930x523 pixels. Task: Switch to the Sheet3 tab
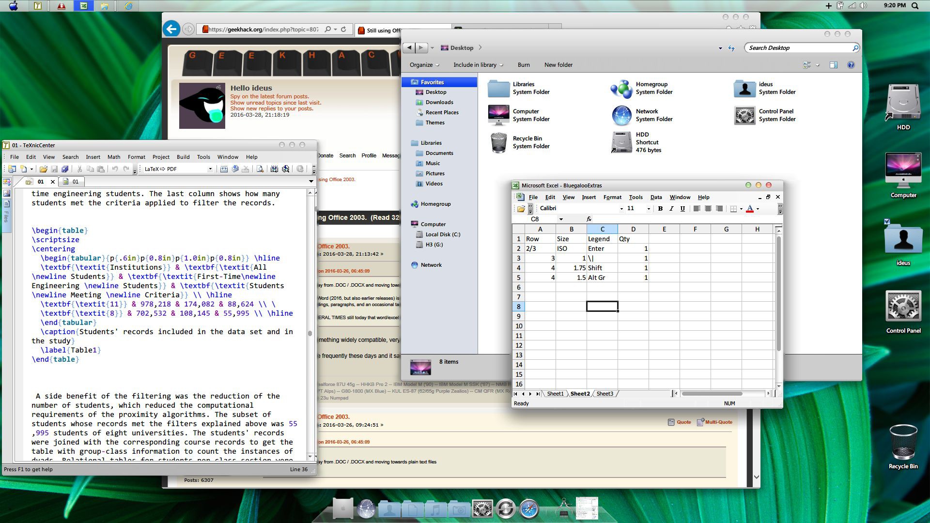[604, 394]
